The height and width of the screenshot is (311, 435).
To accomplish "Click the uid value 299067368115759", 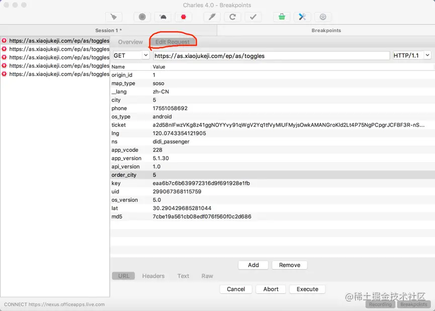I will 177,191.
